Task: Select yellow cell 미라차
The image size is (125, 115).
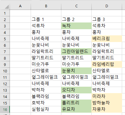Action: pyautogui.click(x=107, y=97)
